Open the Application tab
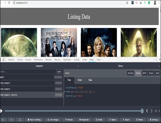This screenshot has width=161, height=123. [x=67, y=60]
